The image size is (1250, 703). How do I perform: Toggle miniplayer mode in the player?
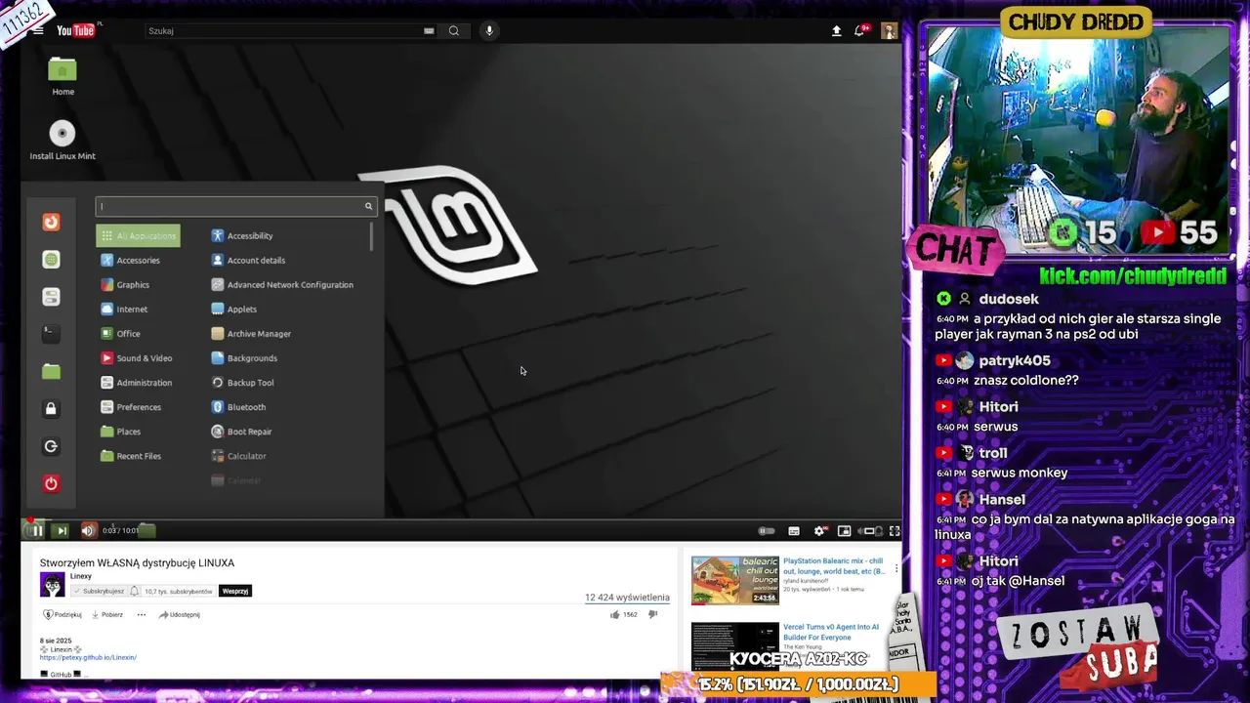(844, 531)
